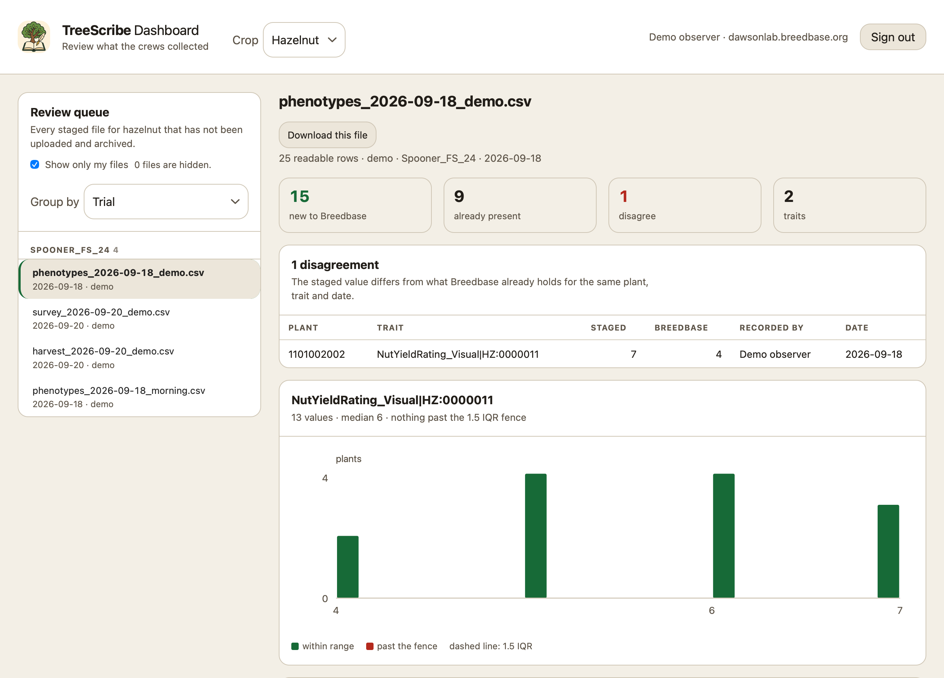Click the histogram bar at value 6
The image size is (944, 678).
point(724,536)
